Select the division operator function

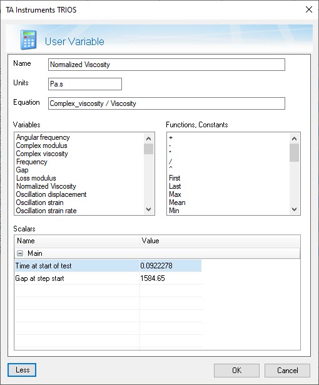[171, 161]
